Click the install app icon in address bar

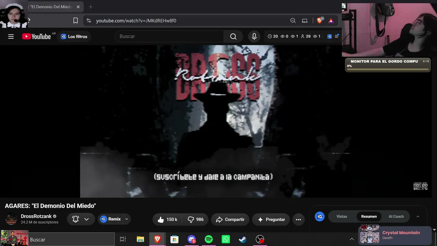(305, 20)
